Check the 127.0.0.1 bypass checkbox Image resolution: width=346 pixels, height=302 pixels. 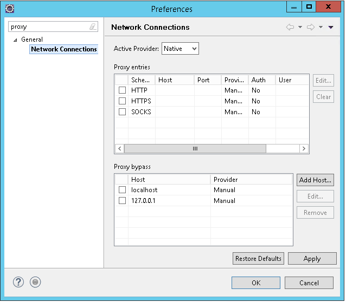pyautogui.click(x=122, y=200)
